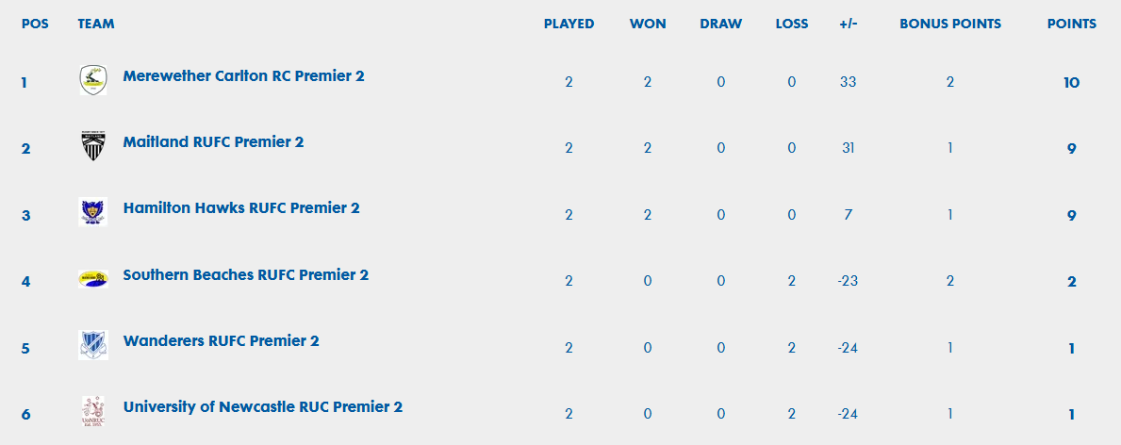Click the LOSS column header

pos(791,24)
